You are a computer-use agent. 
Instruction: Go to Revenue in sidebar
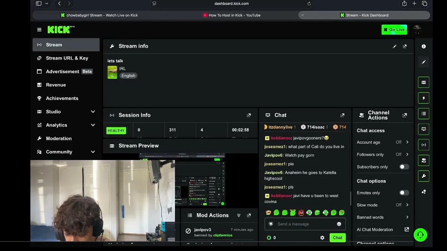(x=66, y=85)
